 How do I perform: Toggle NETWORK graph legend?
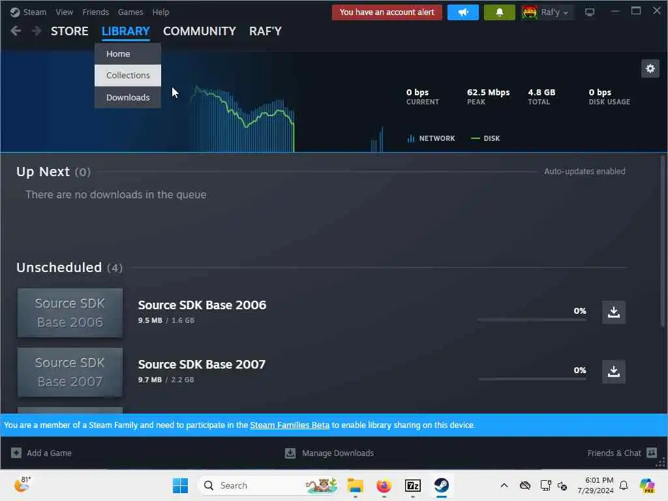coord(431,138)
